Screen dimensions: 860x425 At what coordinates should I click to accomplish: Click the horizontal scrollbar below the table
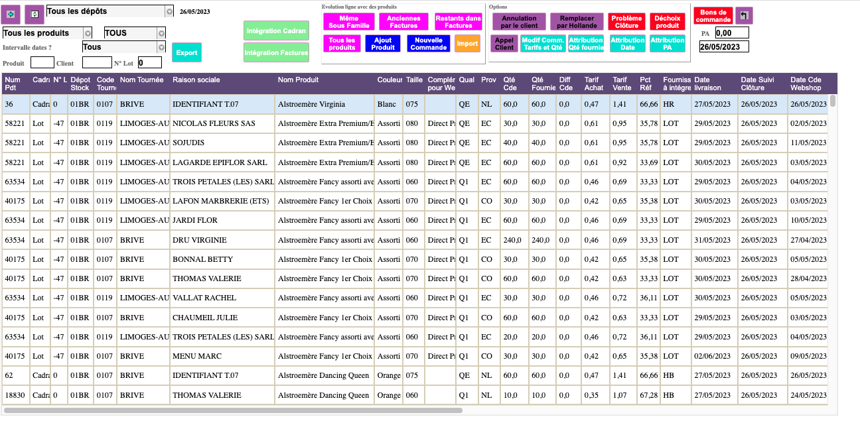232,410
